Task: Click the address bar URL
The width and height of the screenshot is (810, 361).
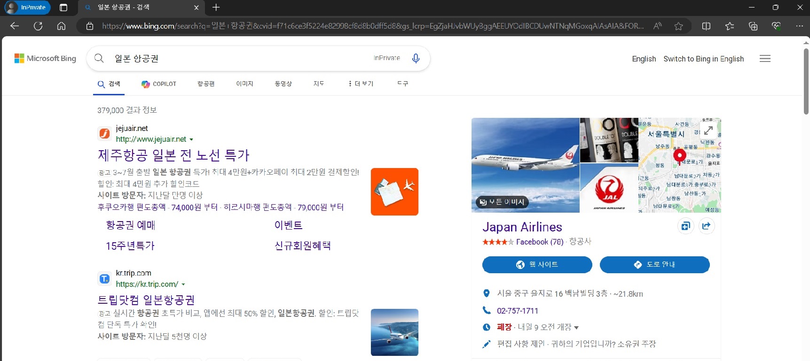Action: coord(373,26)
